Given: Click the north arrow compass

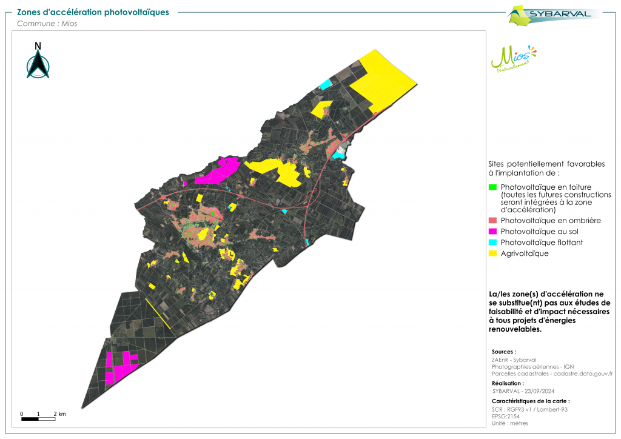Looking at the screenshot, I should coord(38,60).
